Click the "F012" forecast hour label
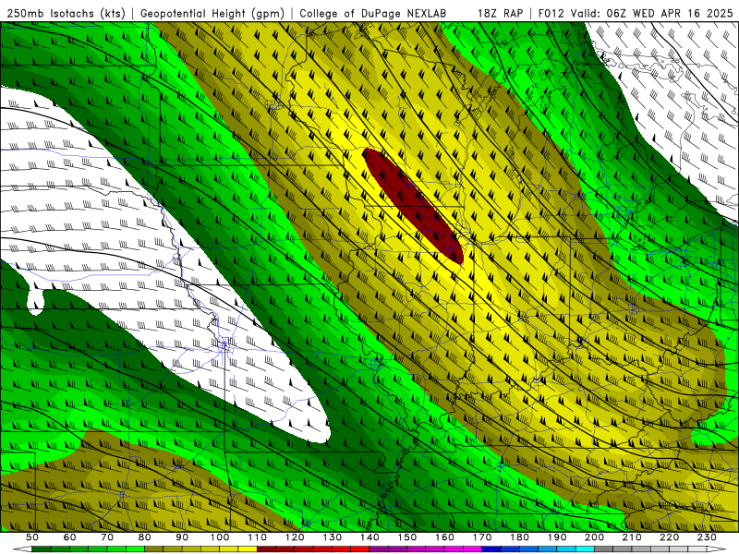Screen dimensions: 739x554 [x=550, y=13]
